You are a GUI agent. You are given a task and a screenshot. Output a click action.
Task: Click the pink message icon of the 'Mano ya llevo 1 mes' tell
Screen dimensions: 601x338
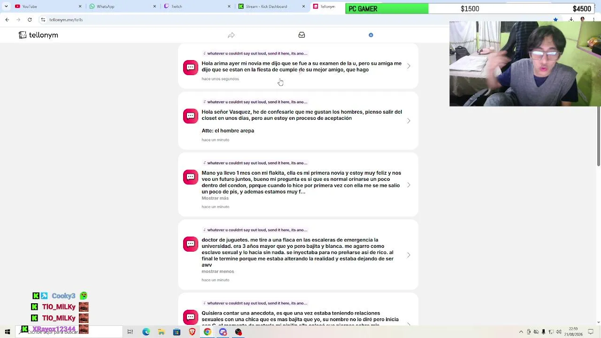tap(191, 177)
